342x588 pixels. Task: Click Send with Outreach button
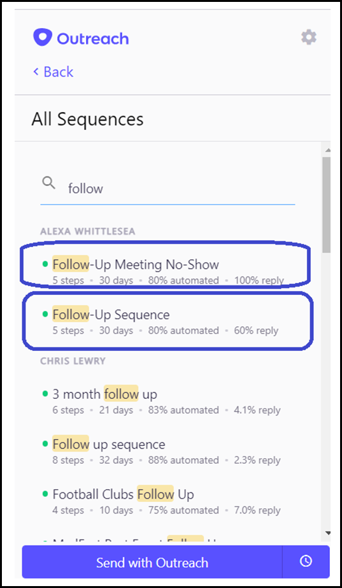(x=152, y=562)
